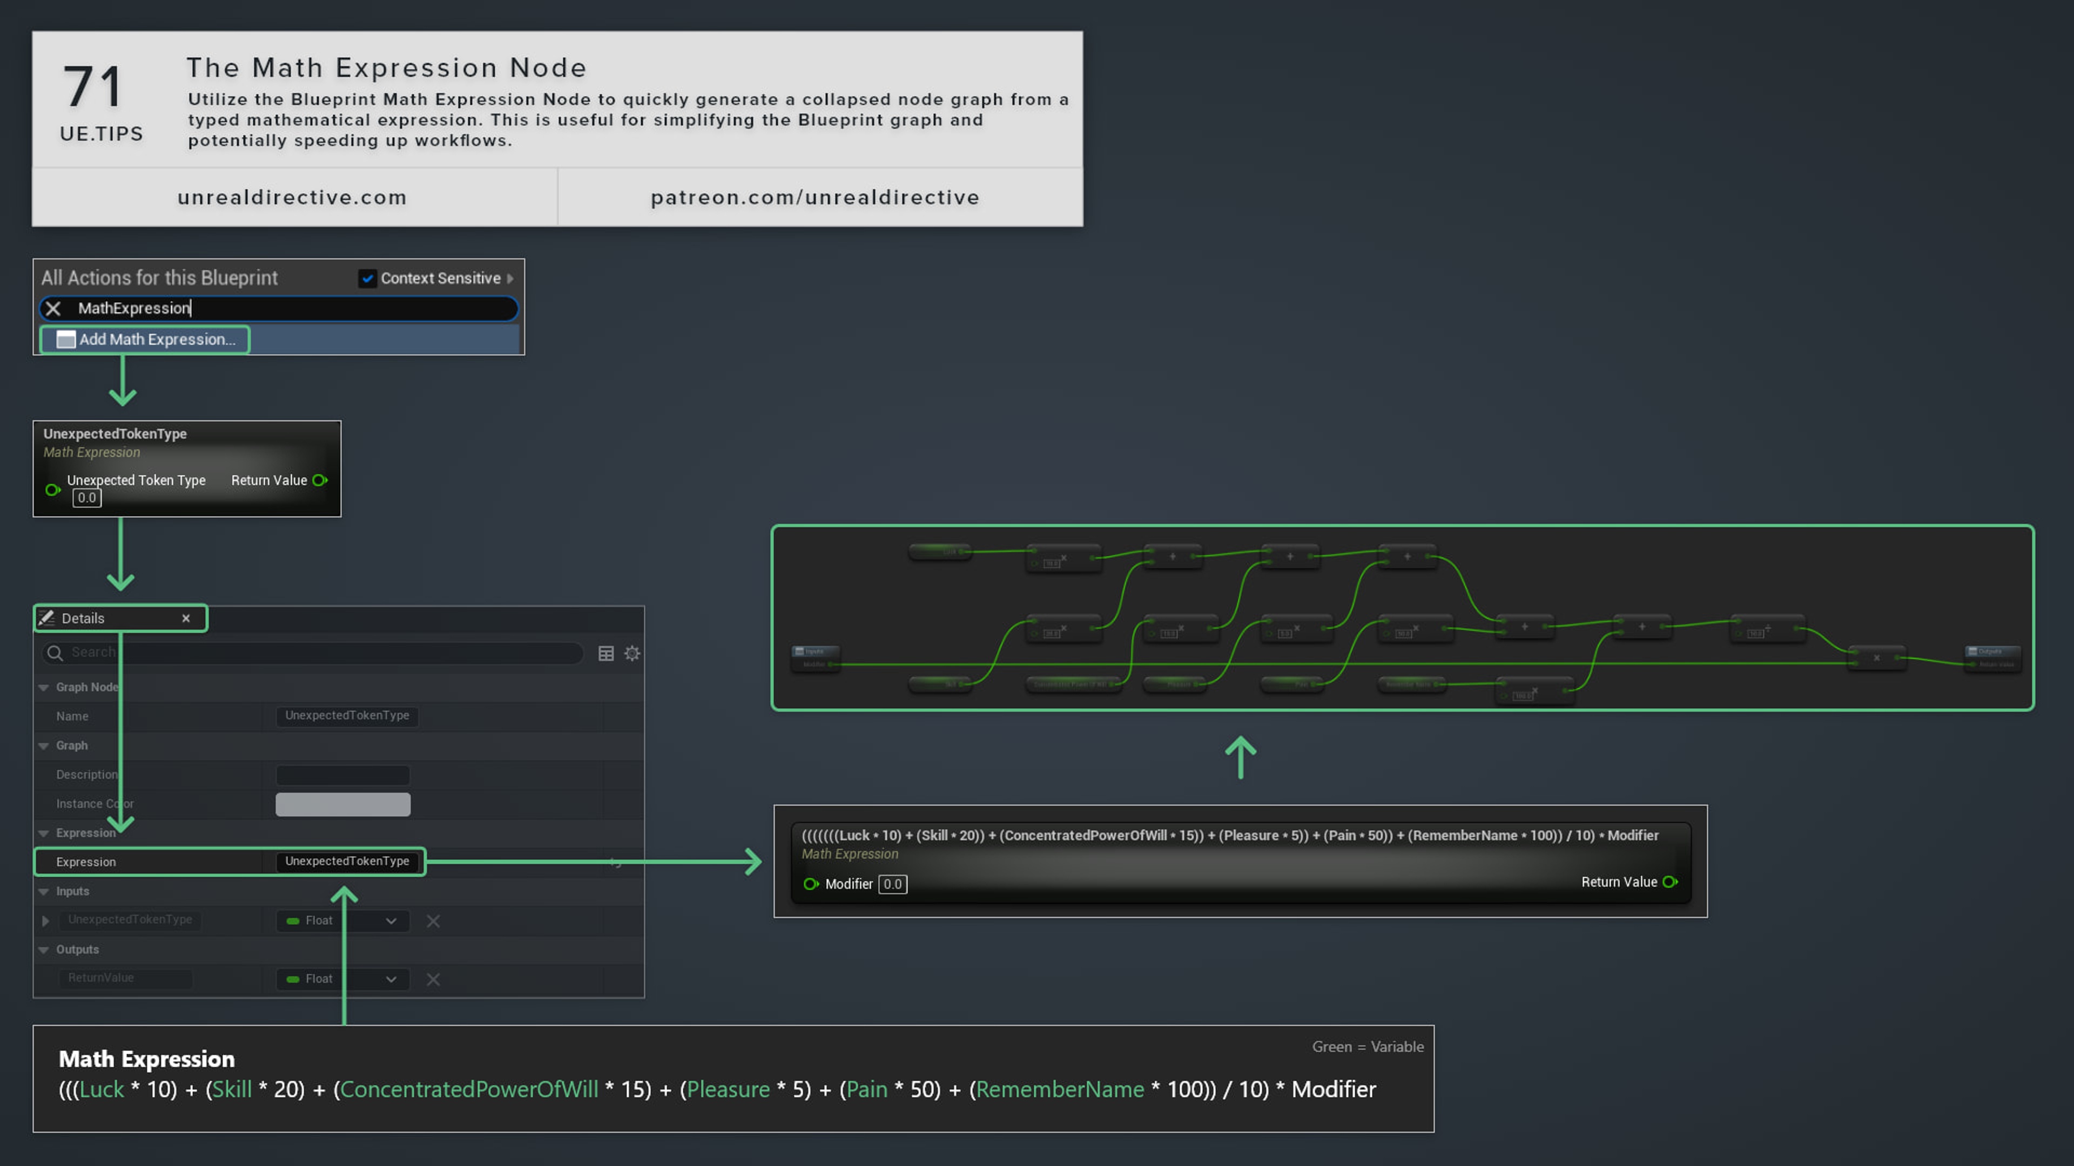Click the property matrix grid icon
This screenshot has height=1166, width=2074.
605,653
